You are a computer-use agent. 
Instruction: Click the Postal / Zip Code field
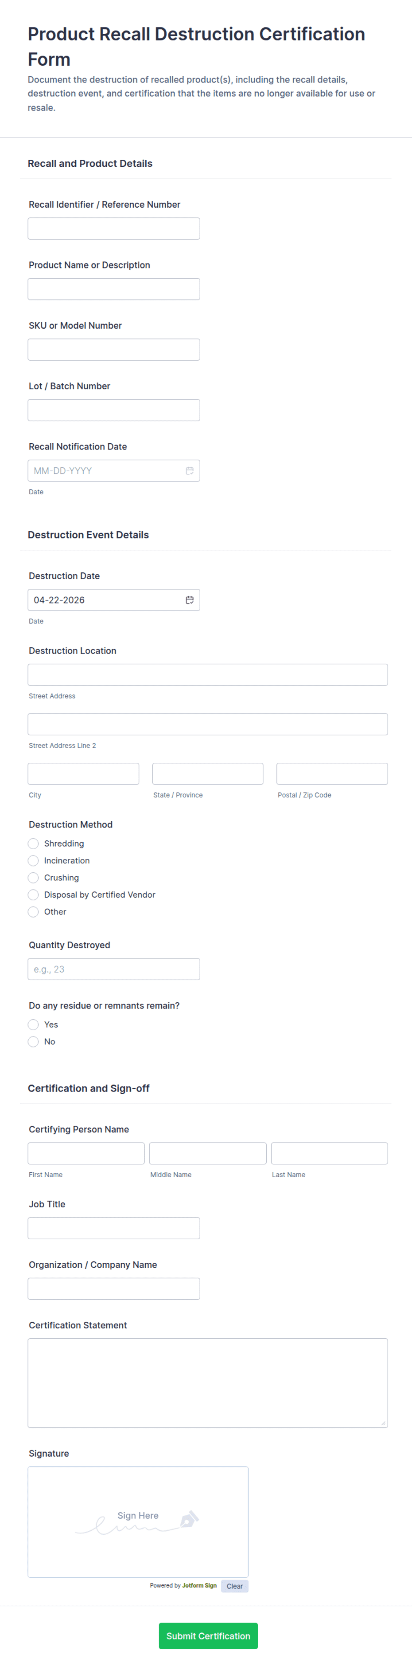332,774
